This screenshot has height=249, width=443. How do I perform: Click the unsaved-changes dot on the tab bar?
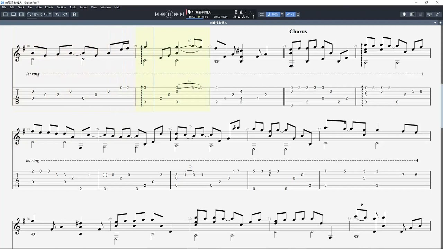435,22
